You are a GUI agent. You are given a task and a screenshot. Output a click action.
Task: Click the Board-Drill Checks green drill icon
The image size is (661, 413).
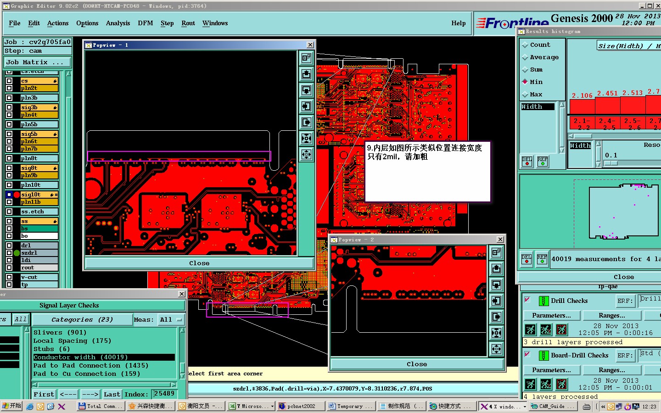[x=543, y=356]
